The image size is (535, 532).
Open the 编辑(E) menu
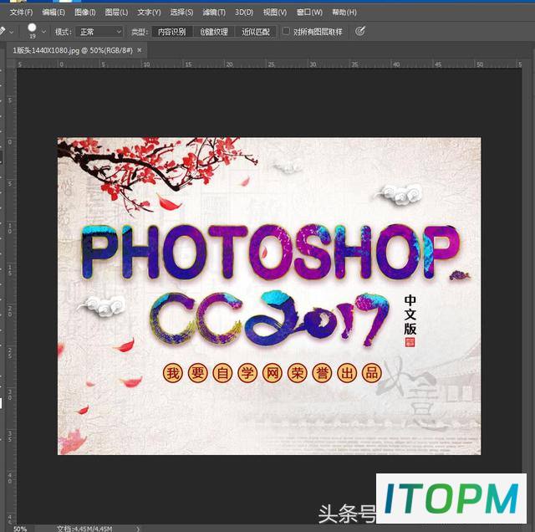[53, 13]
